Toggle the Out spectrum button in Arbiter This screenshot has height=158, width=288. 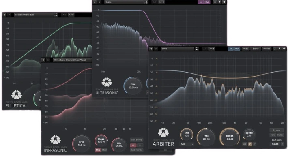[237, 49]
